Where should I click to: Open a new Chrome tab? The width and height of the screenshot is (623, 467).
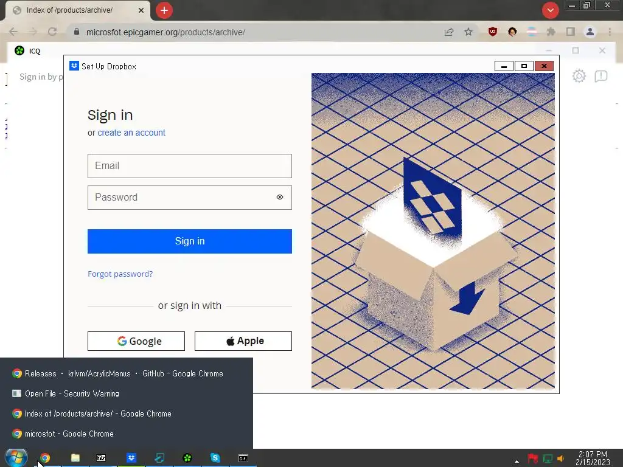coord(164,10)
